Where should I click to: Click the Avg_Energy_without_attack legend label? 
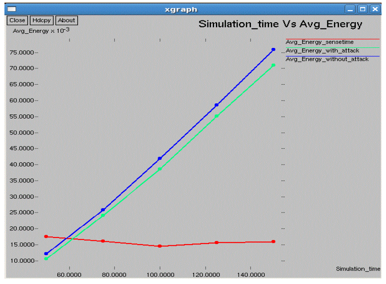[x=327, y=59]
